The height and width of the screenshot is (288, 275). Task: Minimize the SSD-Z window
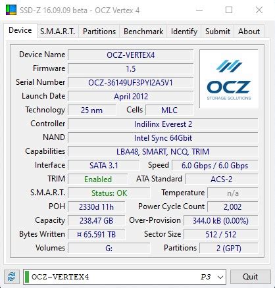pyautogui.click(x=199, y=10)
